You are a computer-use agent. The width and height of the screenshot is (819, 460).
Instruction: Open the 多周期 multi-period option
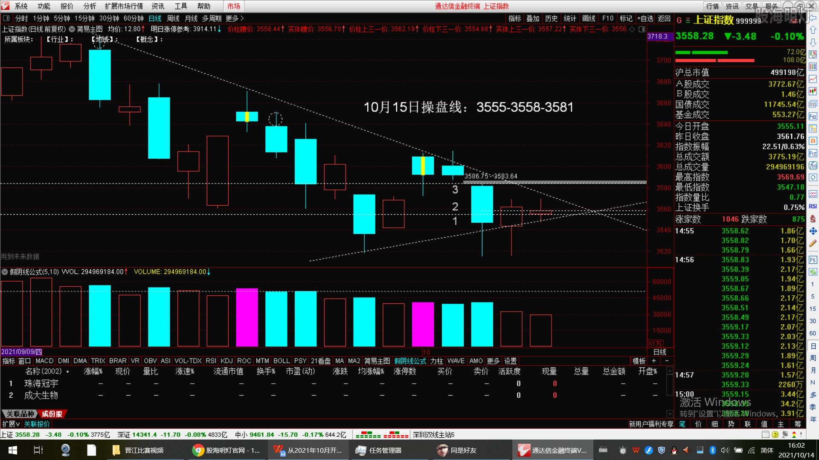point(212,18)
